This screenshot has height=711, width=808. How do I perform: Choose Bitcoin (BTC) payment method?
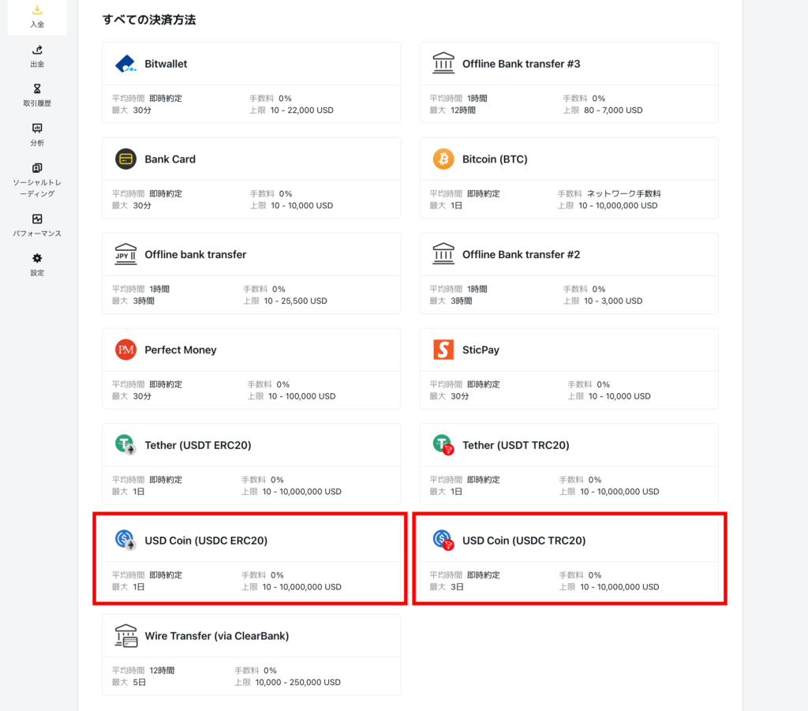click(569, 178)
